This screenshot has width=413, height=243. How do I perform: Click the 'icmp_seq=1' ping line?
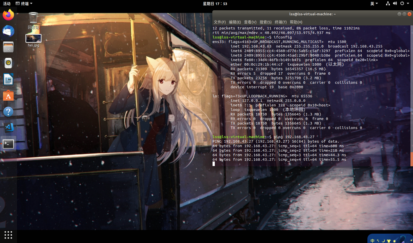(x=278, y=146)
